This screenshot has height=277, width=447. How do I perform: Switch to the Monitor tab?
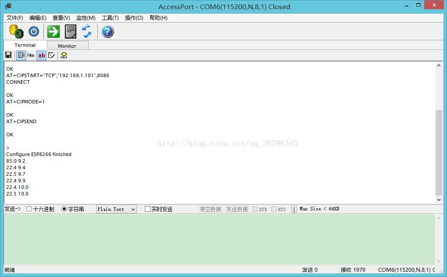click(67, 46)
